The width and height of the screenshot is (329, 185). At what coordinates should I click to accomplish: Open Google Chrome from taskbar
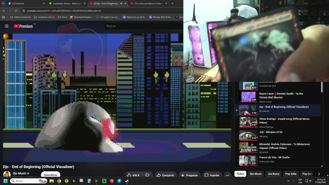click(x=59, y=181)
